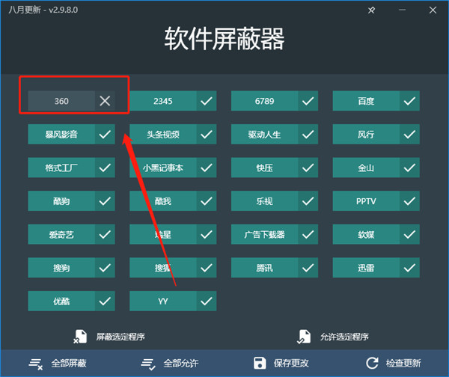Toggle the 瑞星 checkmark
The width and height of the screenshot is (449, 377).
tap(207, 234)
